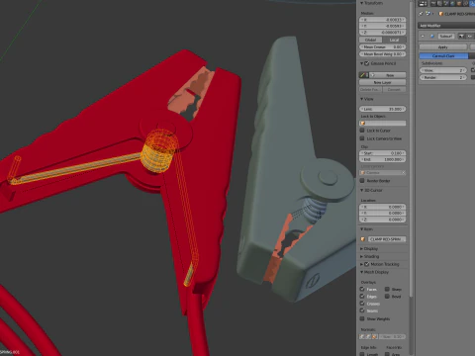Click the Lens value field
The image size is (475, 356).
click(383, 109)
